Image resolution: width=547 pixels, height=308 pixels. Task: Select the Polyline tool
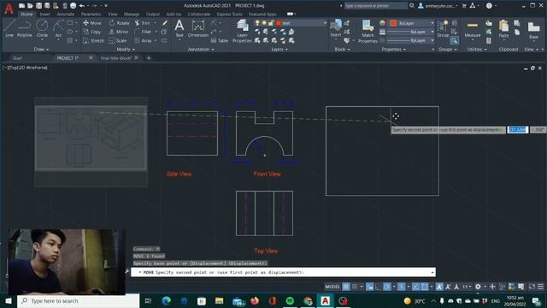pos(25,28)
